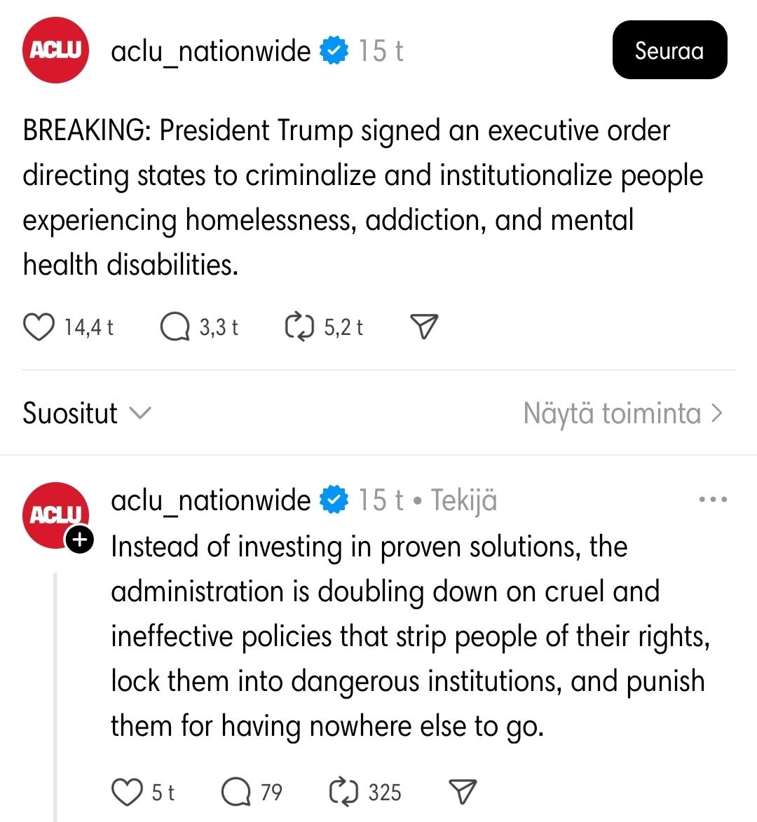Expand the Suositut sorting dropdown
Image resolution: width=757 pixels, height=822 pixels.
coord(86,413)
